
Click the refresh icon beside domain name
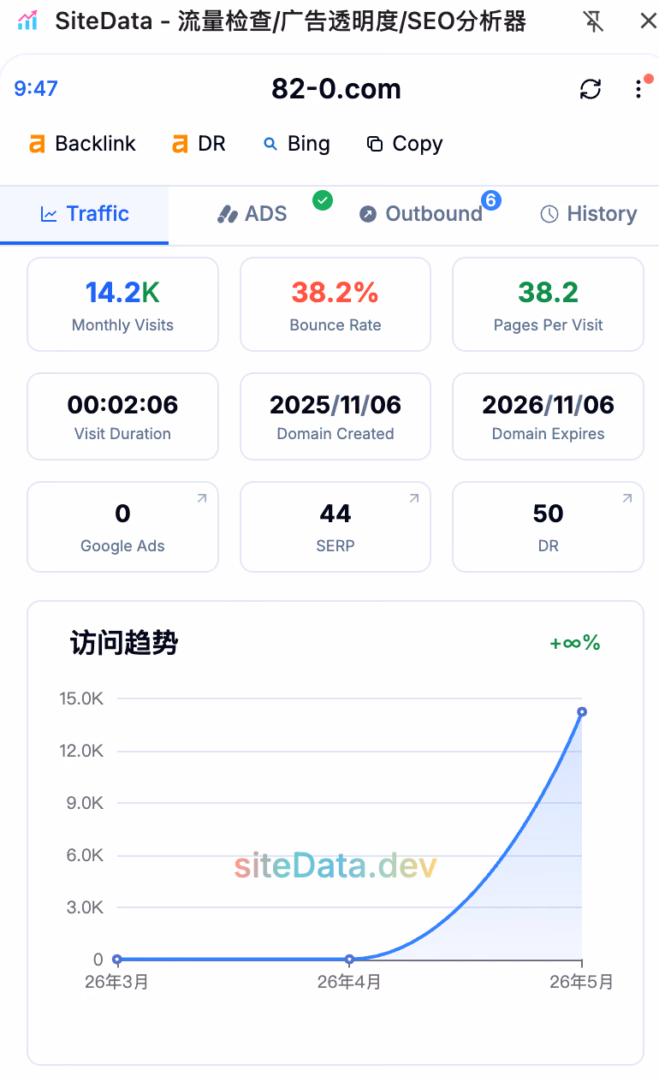tap(591, 89)
